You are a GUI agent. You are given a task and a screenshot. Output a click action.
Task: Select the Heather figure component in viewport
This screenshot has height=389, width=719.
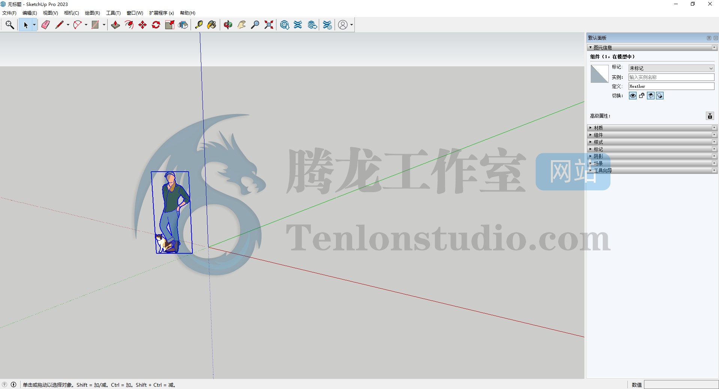[x=172, y=212]
